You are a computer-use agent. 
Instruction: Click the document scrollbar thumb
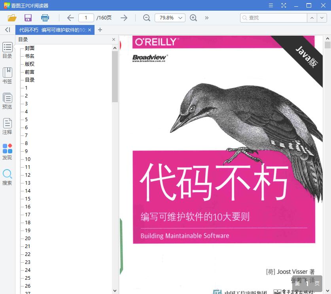(x=327, y=45)
